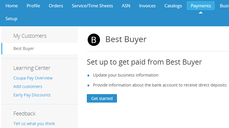Open the Coupa Pay Overview link
The height and width of the screenshot is (128, 229).
coord(33,78)
